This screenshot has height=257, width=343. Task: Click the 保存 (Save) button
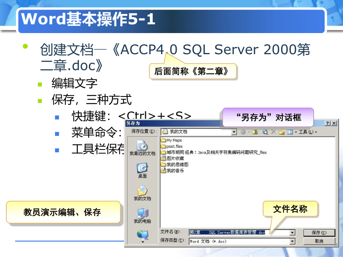pyautogui.click(x=319, y=233)
